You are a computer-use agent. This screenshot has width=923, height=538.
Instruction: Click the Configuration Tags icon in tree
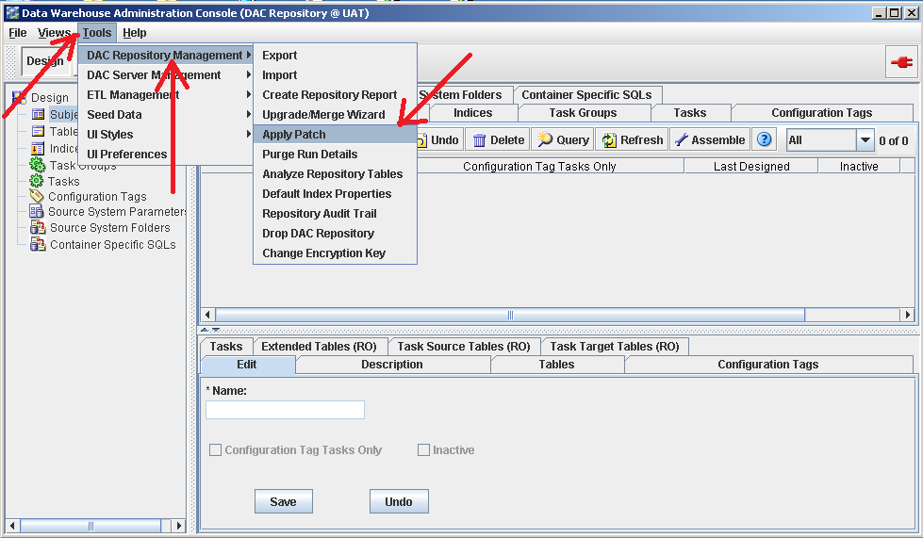(37, 196)
